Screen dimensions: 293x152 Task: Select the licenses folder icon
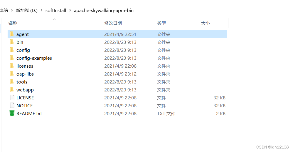[x=12, y=66]
